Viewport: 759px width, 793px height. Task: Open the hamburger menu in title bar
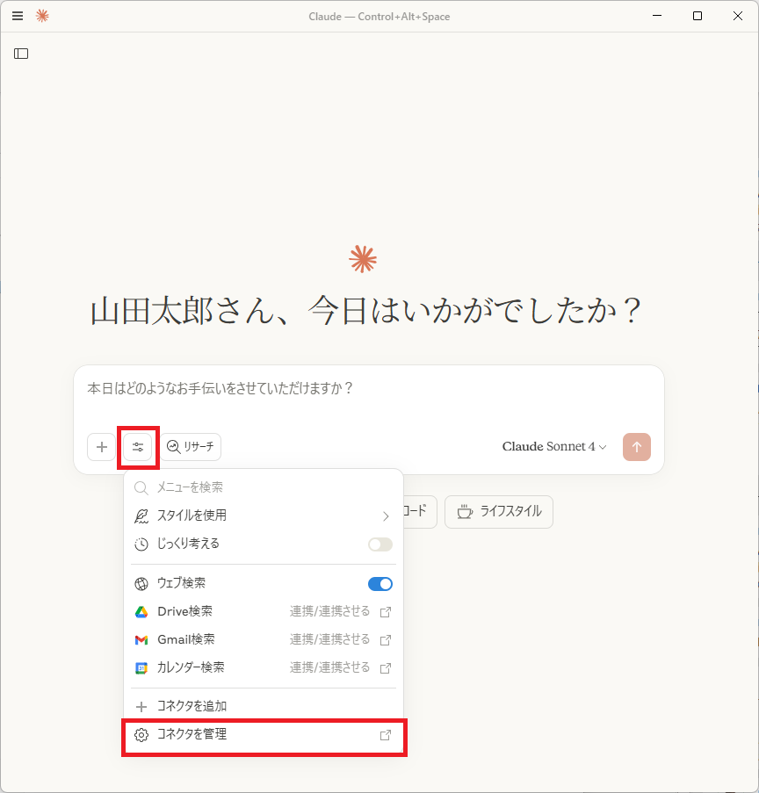tap(18, 16)
